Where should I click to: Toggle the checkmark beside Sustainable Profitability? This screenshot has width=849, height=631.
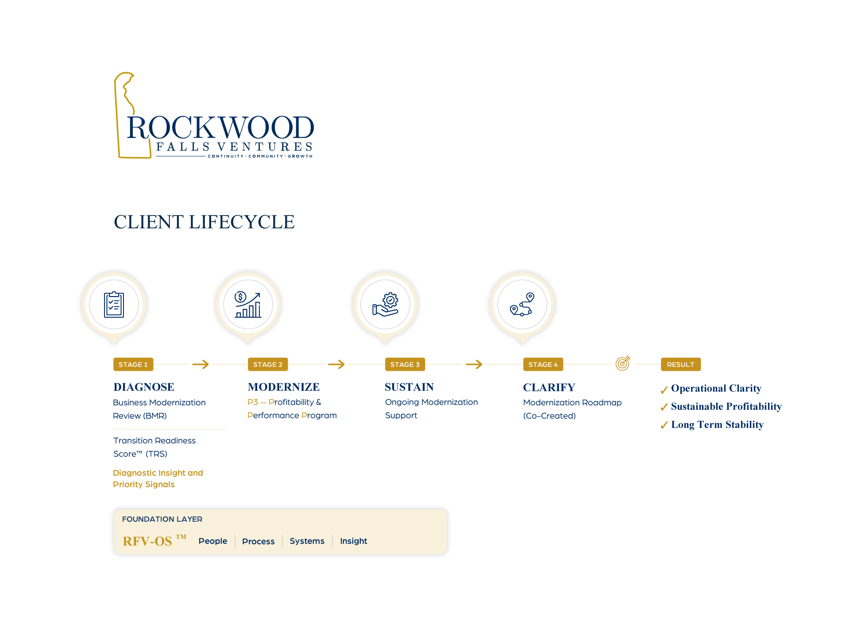(664, 408)
